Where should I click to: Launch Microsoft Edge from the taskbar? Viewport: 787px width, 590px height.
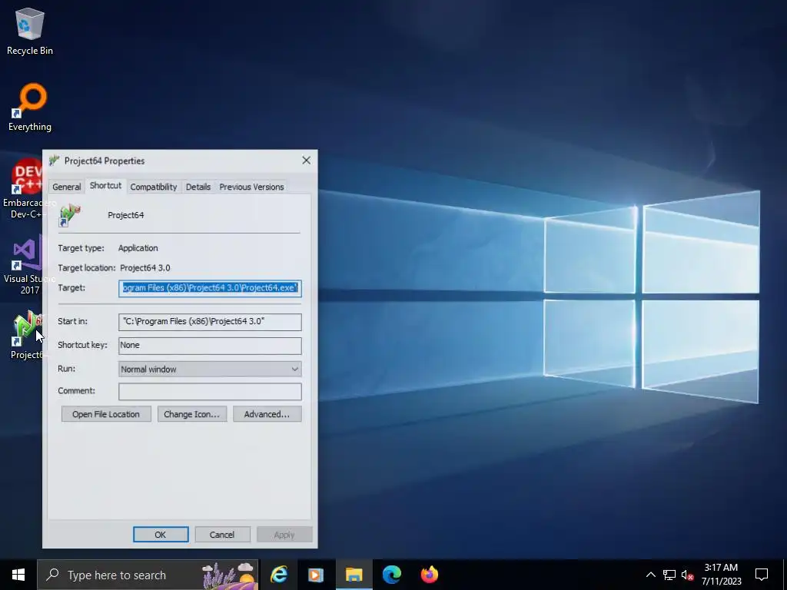(x=391, y=575)
